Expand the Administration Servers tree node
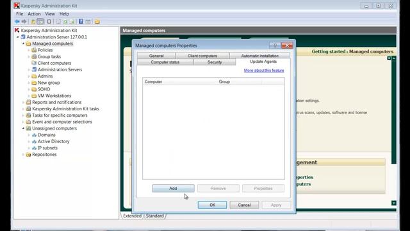 coord(28,70)
